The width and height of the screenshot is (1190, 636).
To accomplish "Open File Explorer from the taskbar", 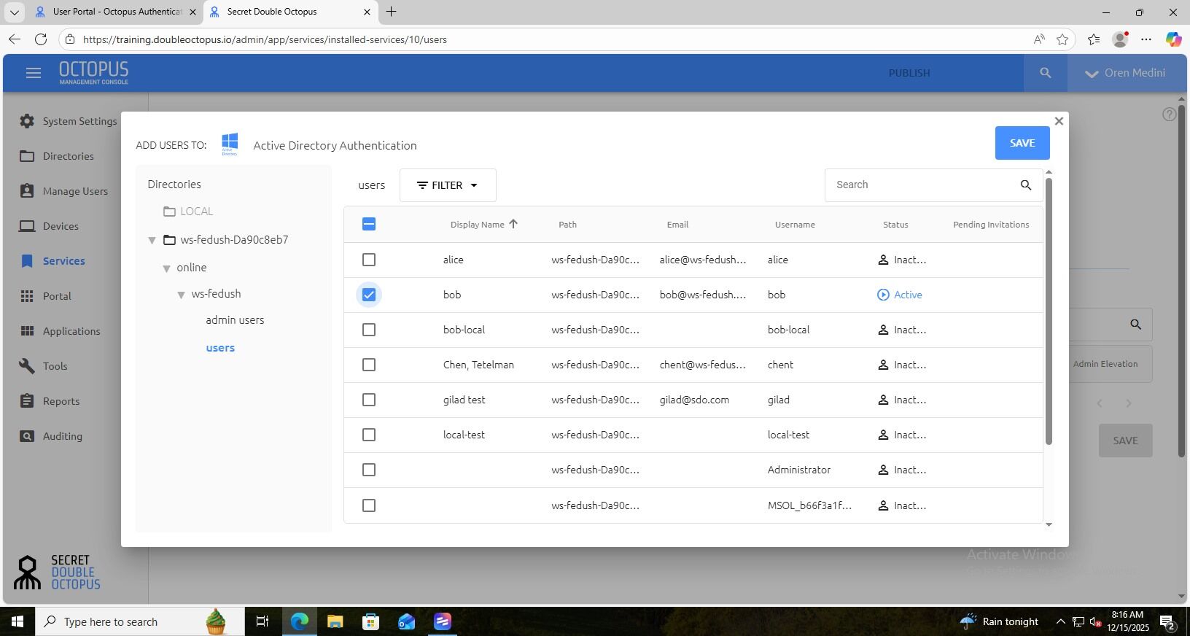I will point(335,621).
